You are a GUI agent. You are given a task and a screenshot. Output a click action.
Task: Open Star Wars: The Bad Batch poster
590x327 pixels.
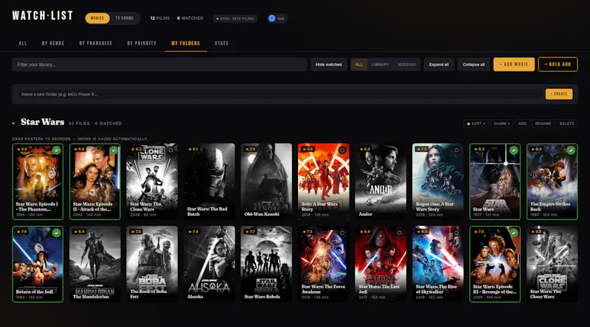click(x=209, y=181)
